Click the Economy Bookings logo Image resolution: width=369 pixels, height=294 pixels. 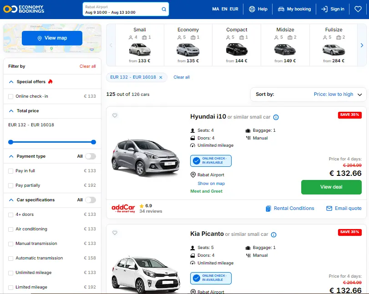click(x=24, y=9)
